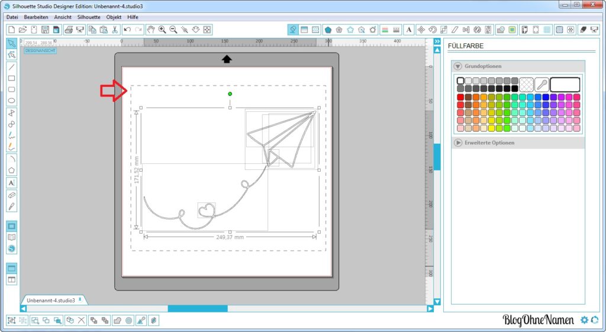The width and height of the screenshot is (606, 332).
Task: Collapse the side panel with double arrow
Action: [437, 41]
